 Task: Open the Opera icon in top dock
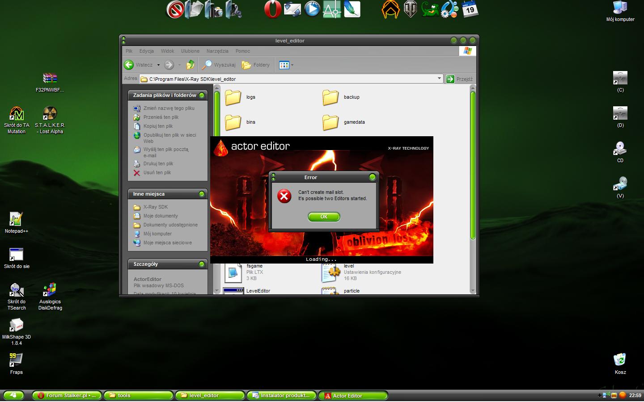coord(272,9)
